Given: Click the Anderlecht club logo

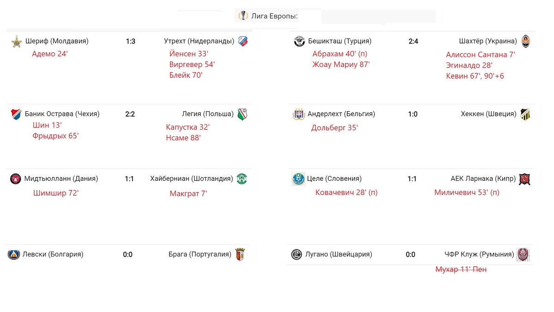Looking at the screenshot, I should [299, 114].
